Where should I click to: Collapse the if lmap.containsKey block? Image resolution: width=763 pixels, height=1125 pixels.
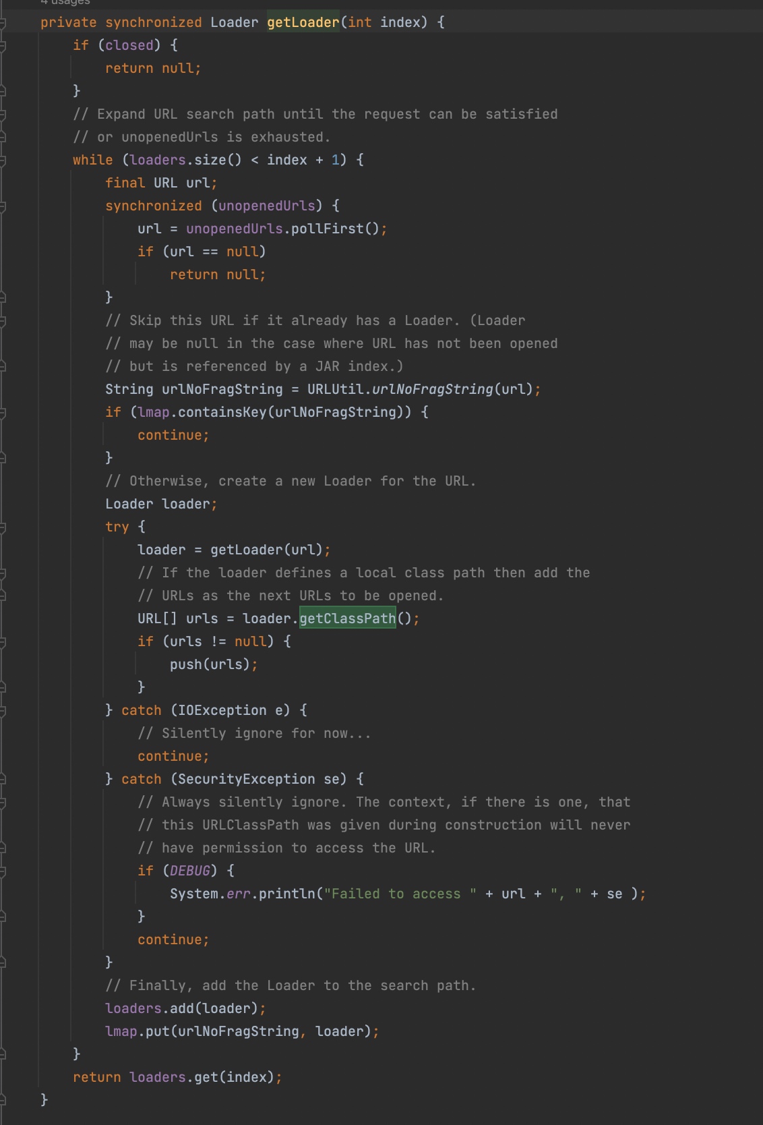(x=3, y=413)
